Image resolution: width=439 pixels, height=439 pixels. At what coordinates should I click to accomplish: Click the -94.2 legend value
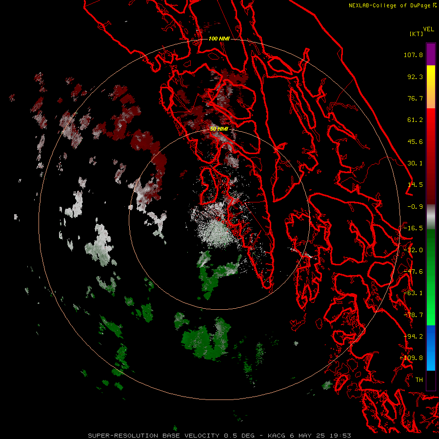pos(413,337)
